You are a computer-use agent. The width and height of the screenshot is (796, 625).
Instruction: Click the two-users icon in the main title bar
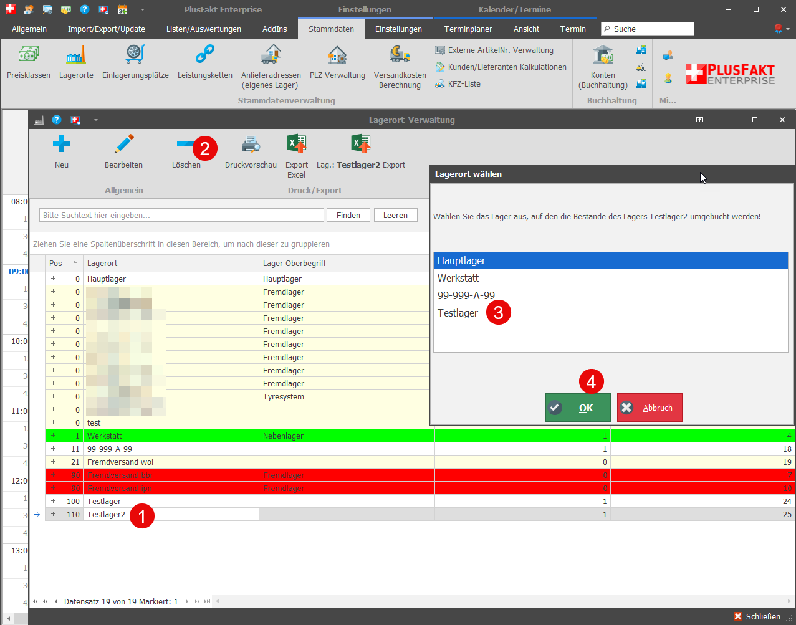[29, 9]
